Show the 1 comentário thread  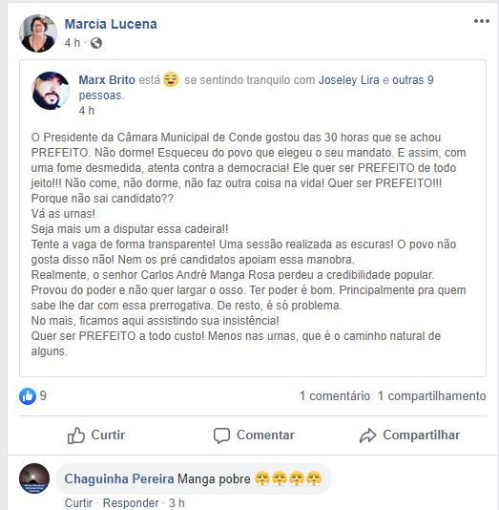click(335, 396)
